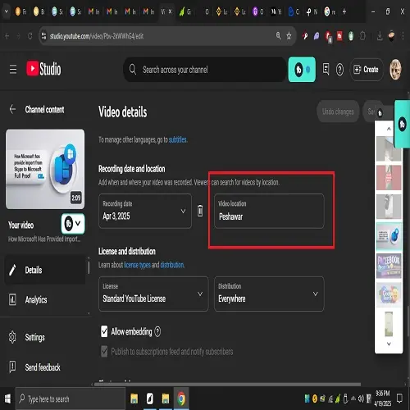Viewport: 410px width, 410px height.
Task: Click the Create button
Action: (x=367, y=70)
